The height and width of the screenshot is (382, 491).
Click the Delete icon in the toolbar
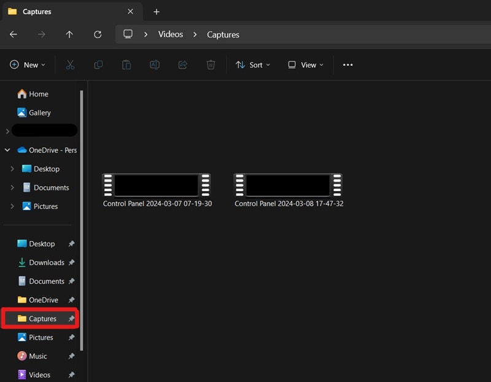coord(211,64)
